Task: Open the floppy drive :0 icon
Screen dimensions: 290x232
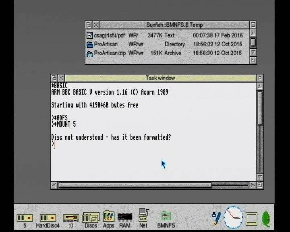Action: [x=71, y=218]
